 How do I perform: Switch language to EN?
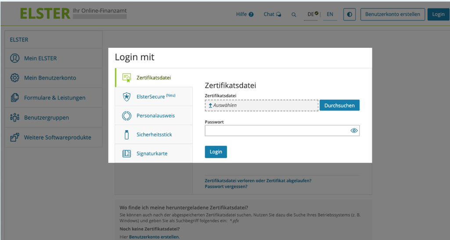click(x=330, y=14)
